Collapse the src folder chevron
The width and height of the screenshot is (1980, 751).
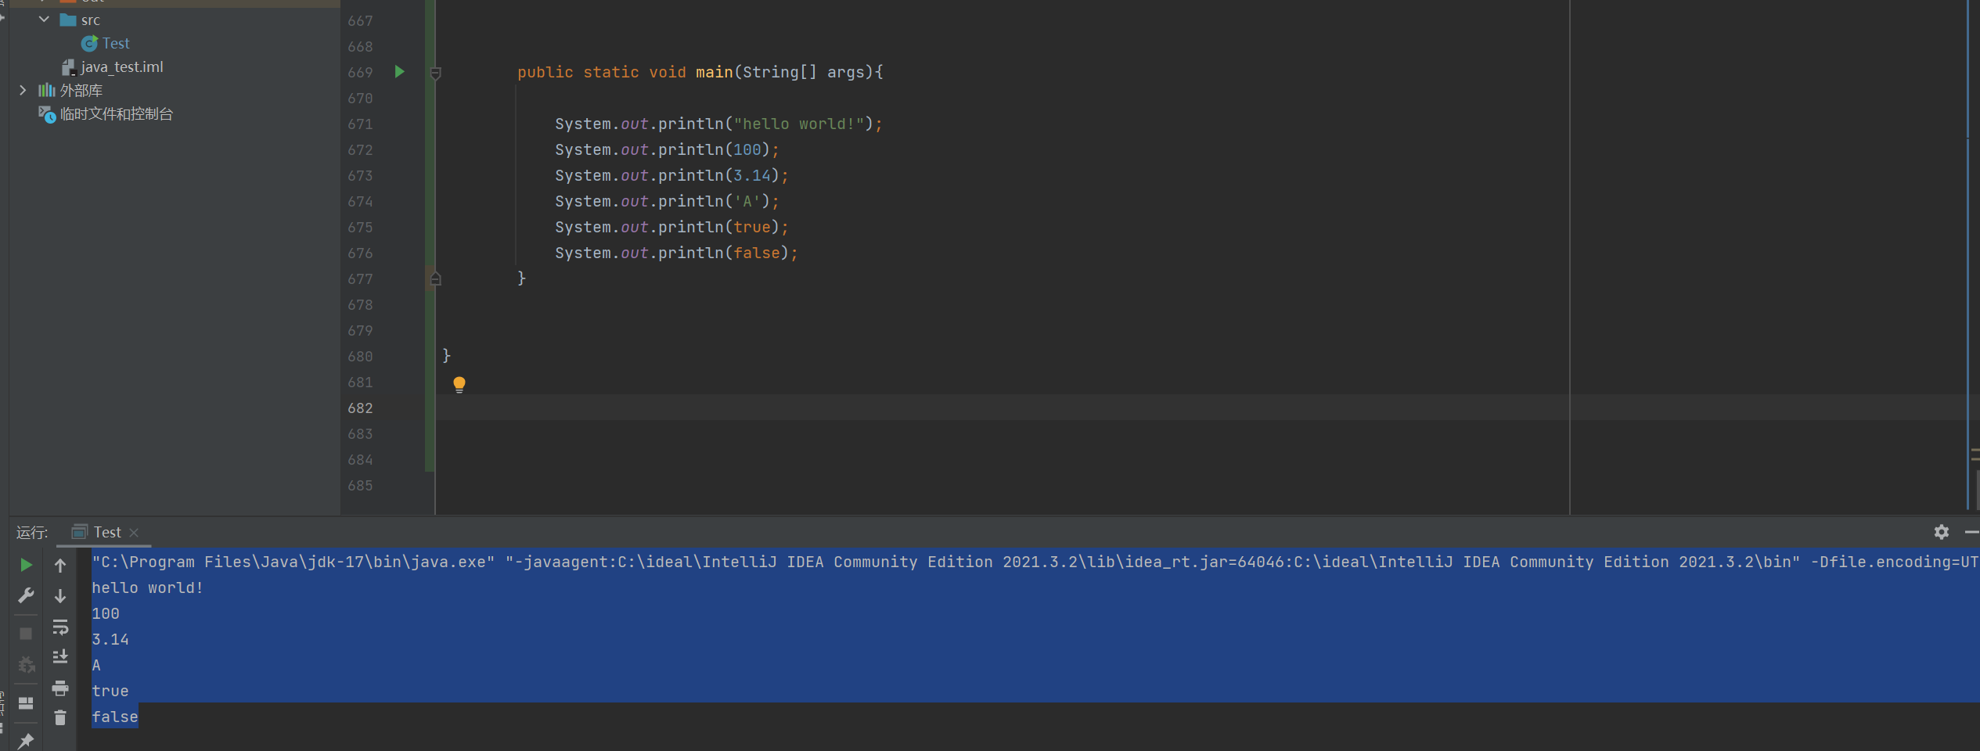click(44, 20)
